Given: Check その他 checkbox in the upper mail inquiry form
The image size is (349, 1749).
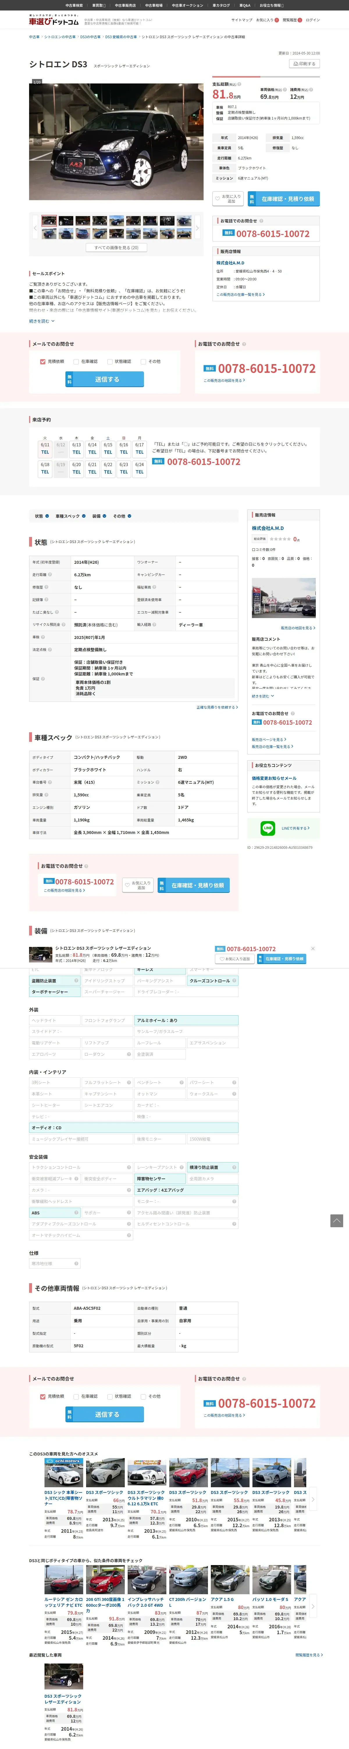Looking at the screenshot, I should click(x=143, y=361).
